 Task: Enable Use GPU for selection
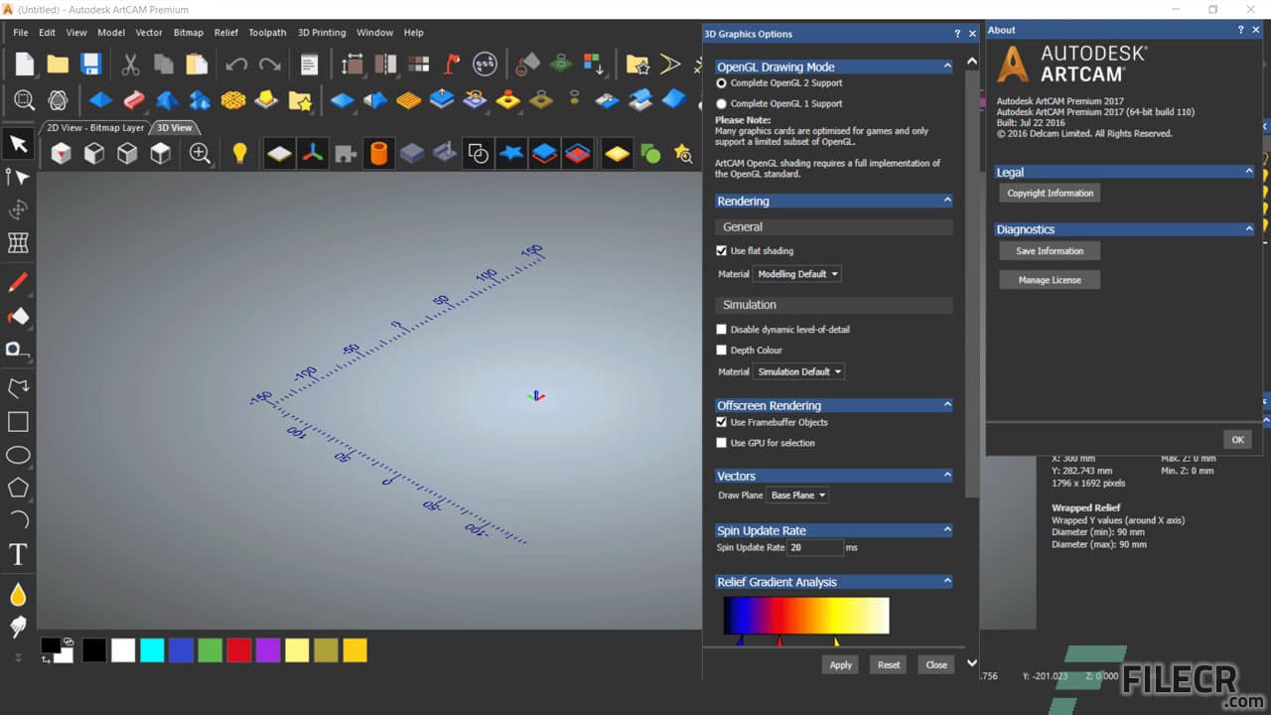coord(722,443)
